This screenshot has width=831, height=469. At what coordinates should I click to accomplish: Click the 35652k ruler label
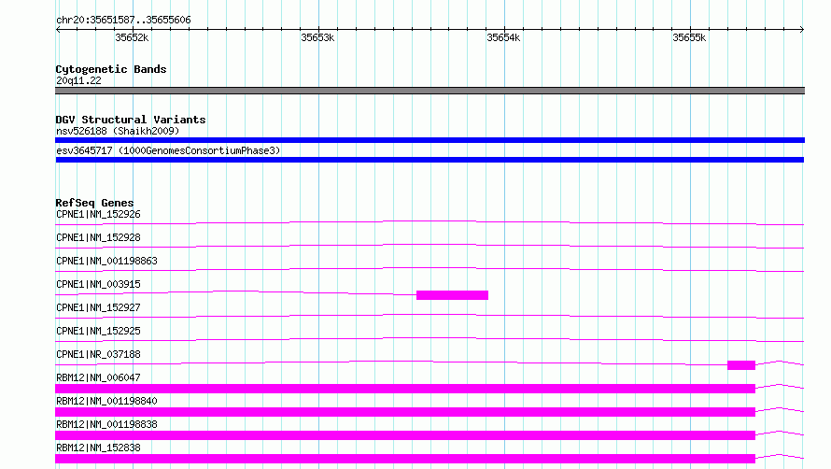pos(132,37)
